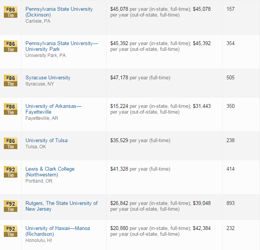Click the #86 Tie badge beside University of Tulsa
Image resolution: width=260 pixels, height=250 pixels.
[x=11, y=143]
